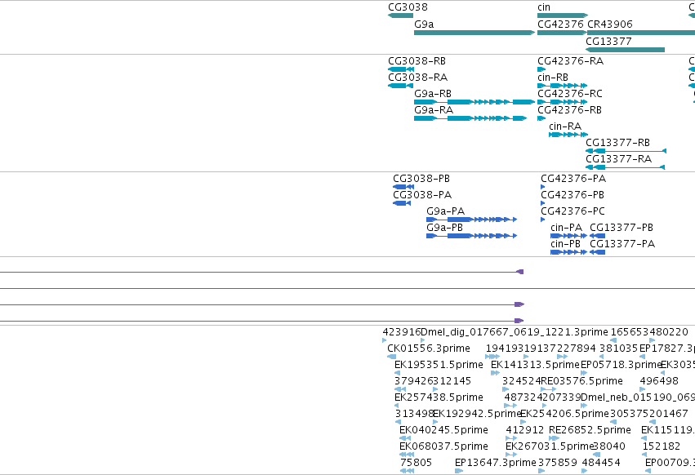Viewport: 695px width, 475px height.
Task: Select the cin-RA transcript glyph
Action: [568, 135]
